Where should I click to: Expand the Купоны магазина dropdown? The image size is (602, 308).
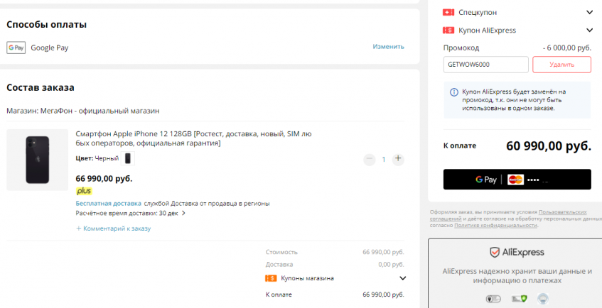(402, 278)
